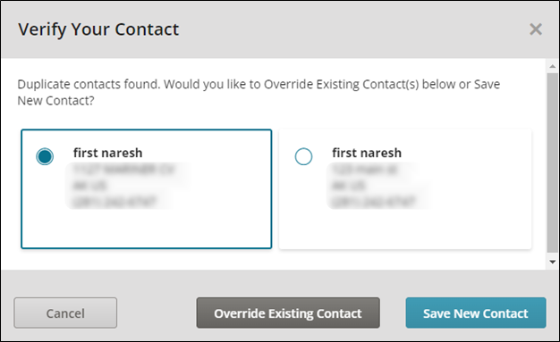Viewport: 560px width, 342px height.
Task: Click the blurred street address in the right card
Action: [x=364, y=170]
